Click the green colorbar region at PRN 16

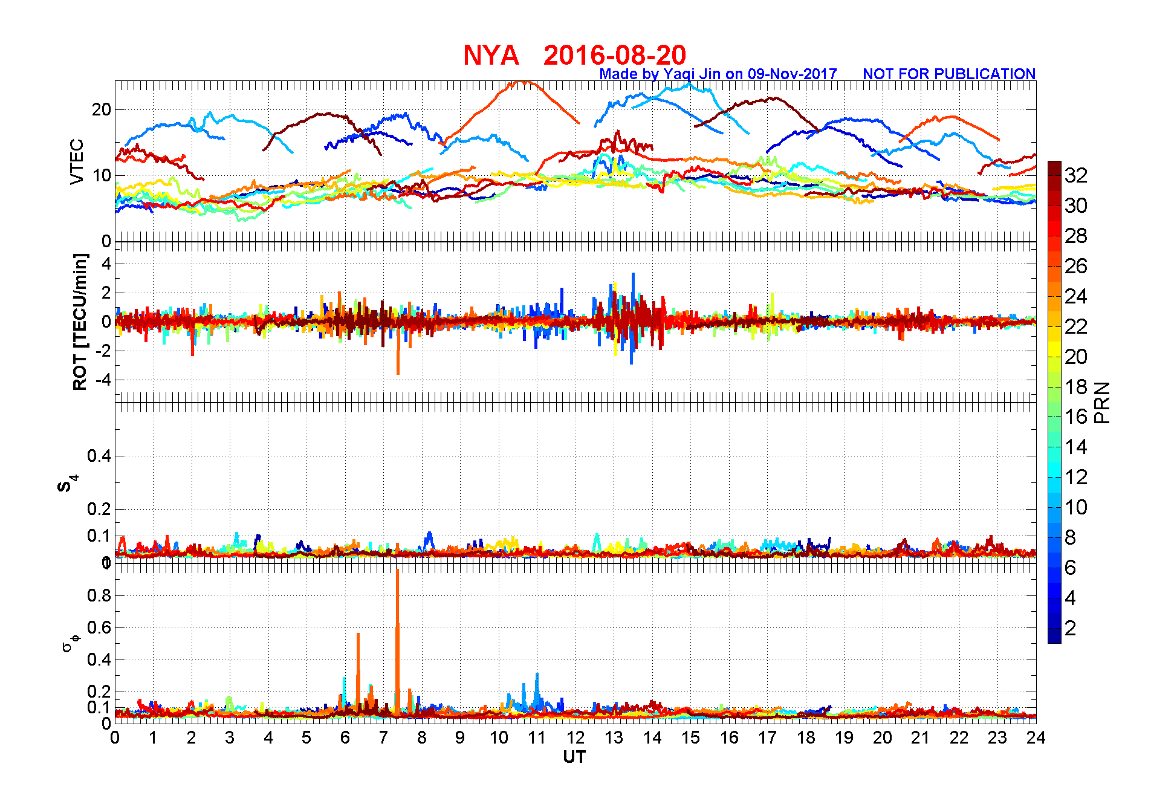pos(1054,417)
